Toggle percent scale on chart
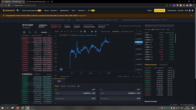 (133, 77)
